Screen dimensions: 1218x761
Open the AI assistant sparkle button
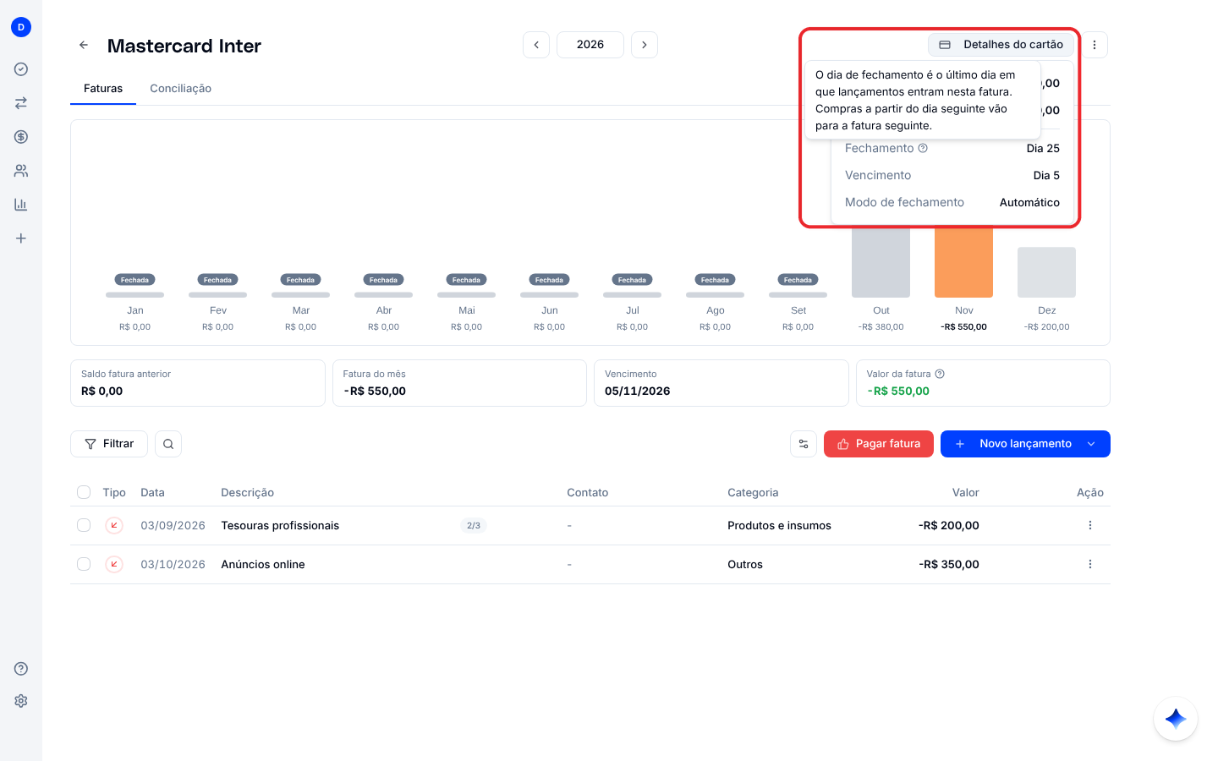(x=1176, y=719)
